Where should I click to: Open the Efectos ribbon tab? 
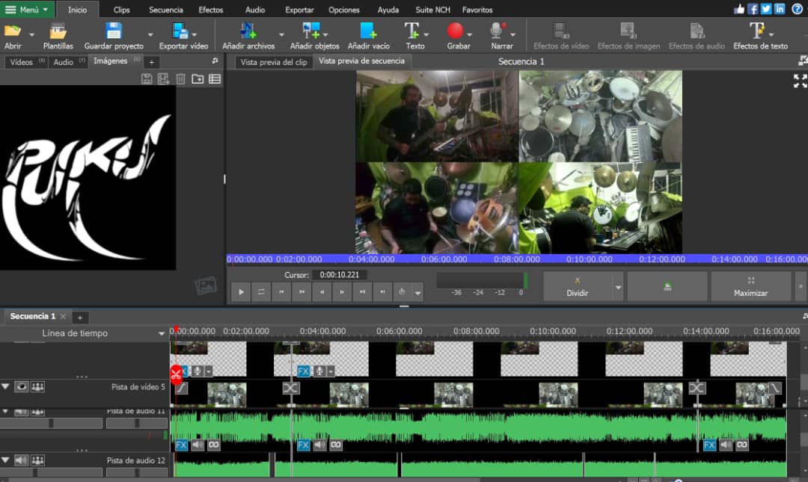[x=210, y=10]
